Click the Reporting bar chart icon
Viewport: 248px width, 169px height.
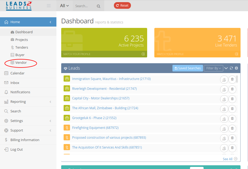[x=6, y=102]
